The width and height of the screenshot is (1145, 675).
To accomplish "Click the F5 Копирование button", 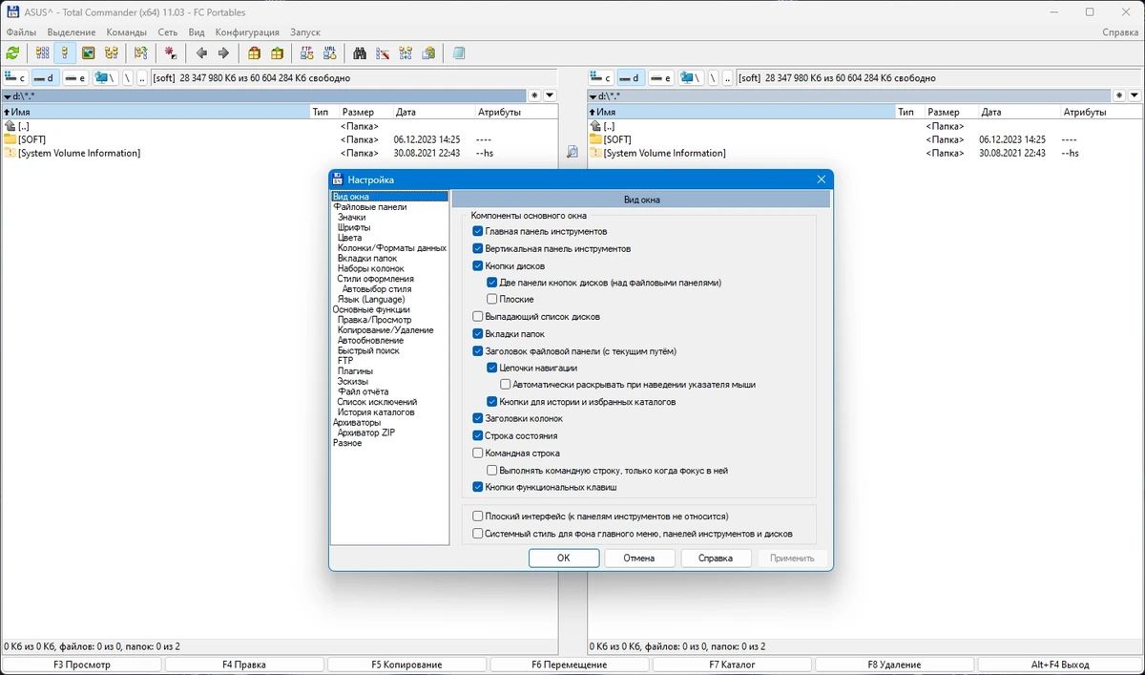I will click(406, 664).
